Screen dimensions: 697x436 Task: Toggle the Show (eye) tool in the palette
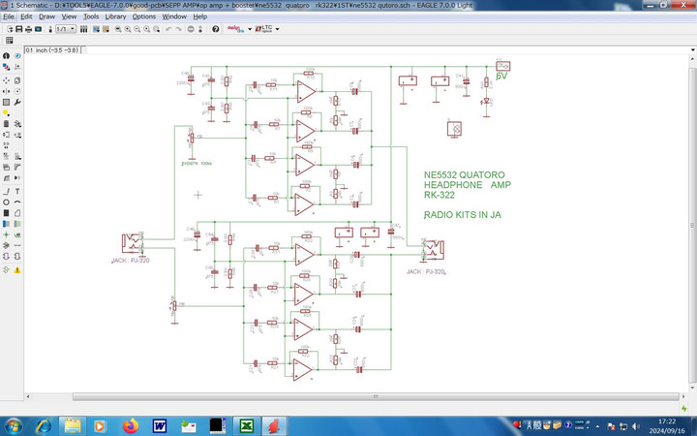[x=18, y=56]
